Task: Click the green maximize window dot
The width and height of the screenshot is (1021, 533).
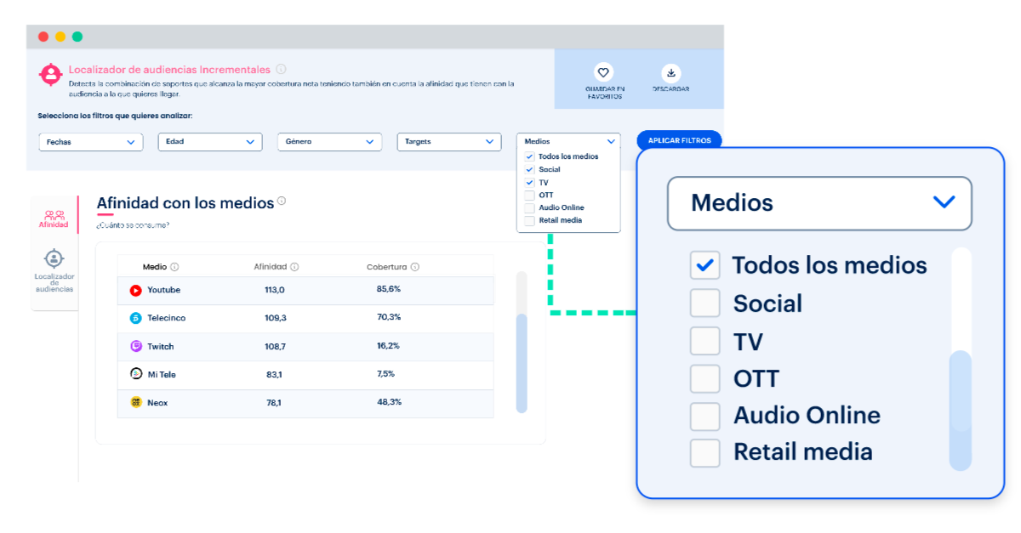Action: [77, 37]
